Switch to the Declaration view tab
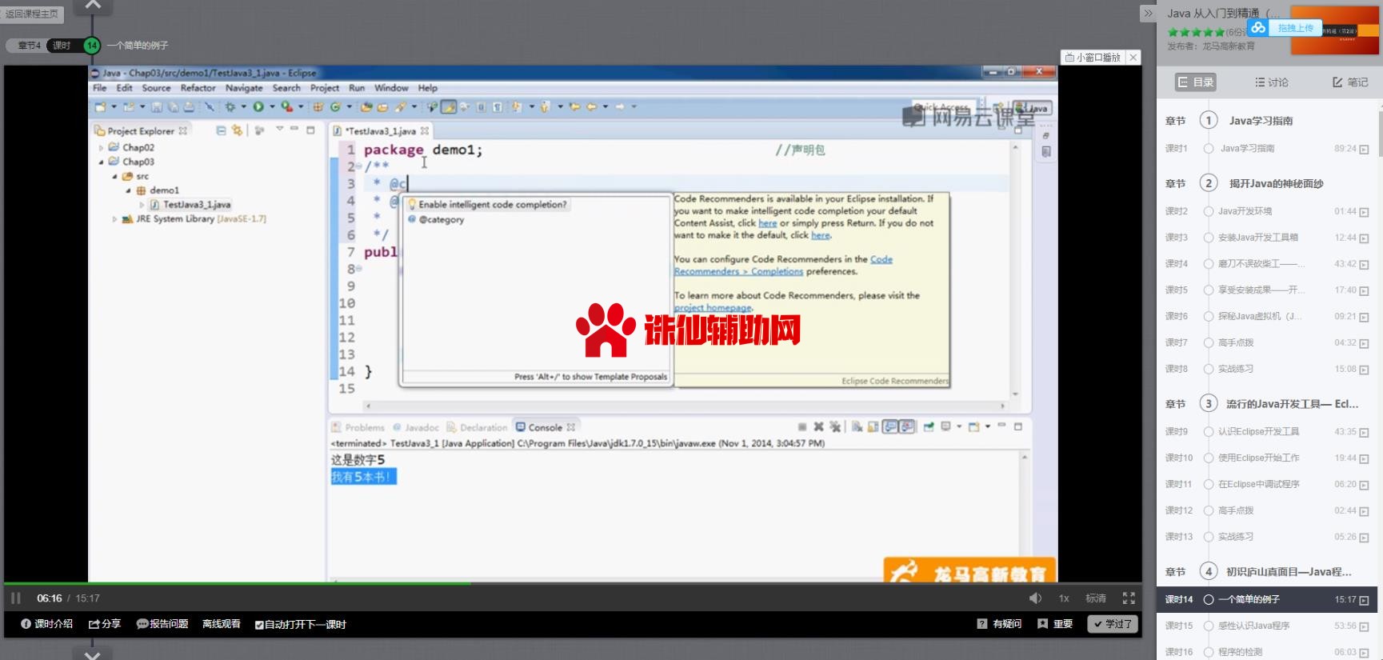Image resolution: width=1383 pixels, height=660 pixels. (x=478, y=427)
